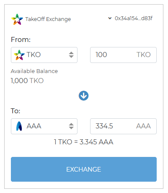Click the TakeOff Exchange title text
The height and width of the screenshot is (193, 168).
click(x=48, y=19)
